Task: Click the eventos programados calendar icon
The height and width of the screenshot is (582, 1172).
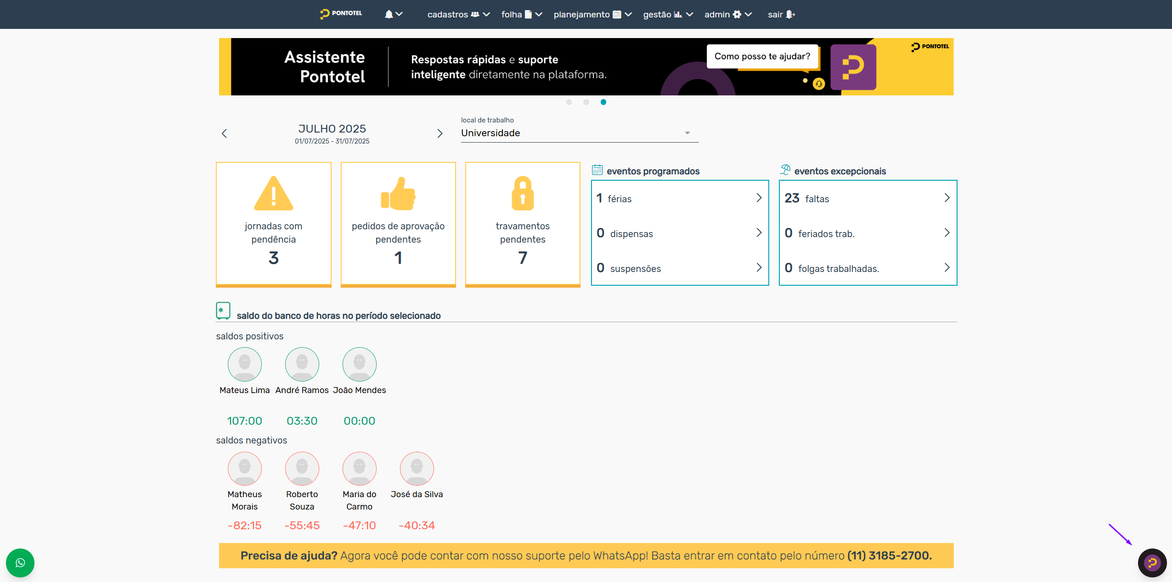Action: (x=597, y=170)
